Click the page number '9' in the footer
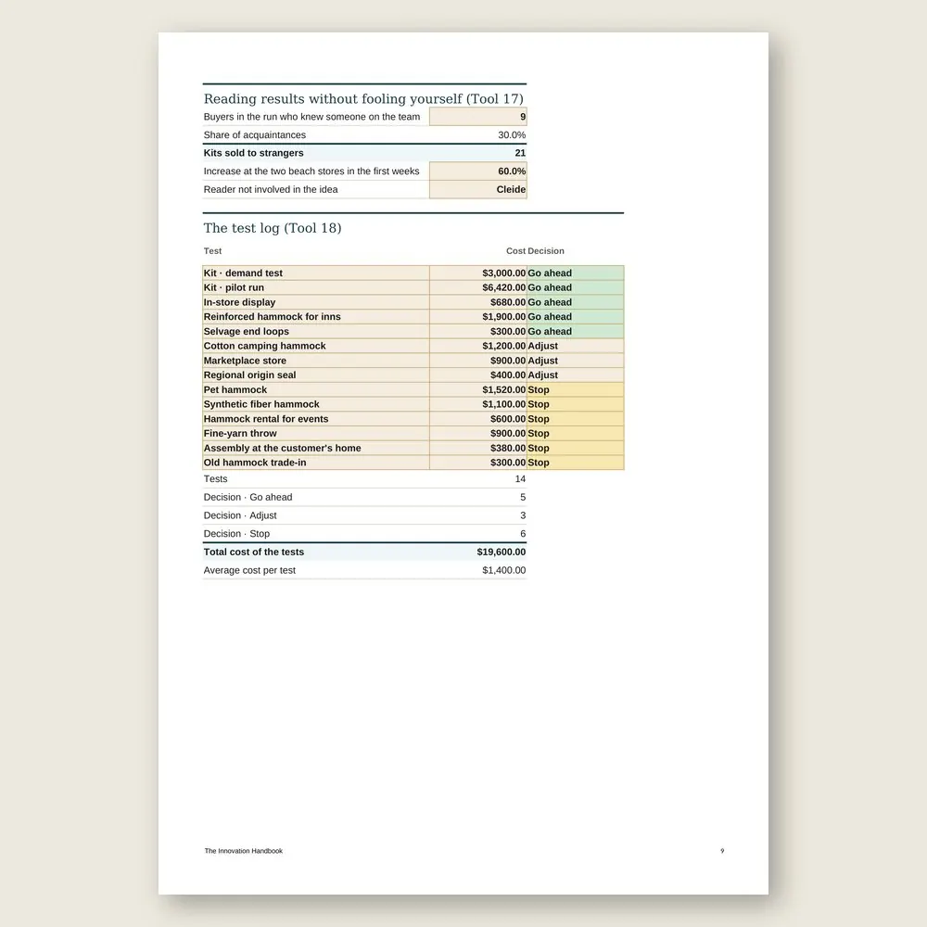This screenshot has height=927, width=927. pyautogui.click(x=722, y=851)
